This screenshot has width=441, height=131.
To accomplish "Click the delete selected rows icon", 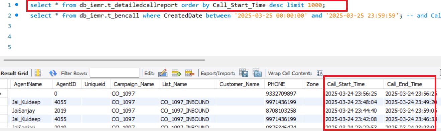I will [190, 73].
